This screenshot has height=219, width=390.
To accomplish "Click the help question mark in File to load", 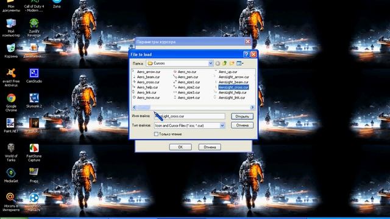I will click(246, 54).
